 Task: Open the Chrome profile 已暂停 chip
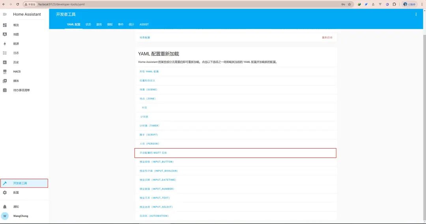coord(409,4)
